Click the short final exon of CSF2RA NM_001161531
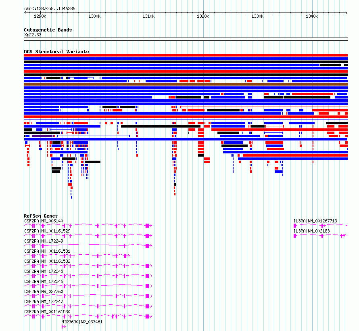The height and width of the screenshot is (331, 359). (x=125, y=256)
